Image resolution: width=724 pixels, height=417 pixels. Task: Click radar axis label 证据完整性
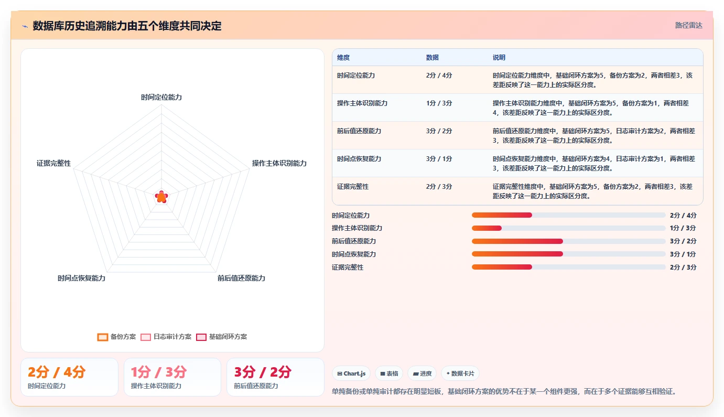coord(53,163)
